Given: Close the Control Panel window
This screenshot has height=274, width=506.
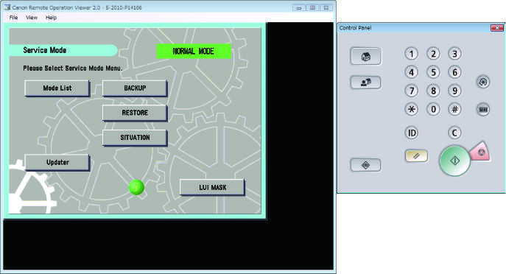Looking at the screenshot, I should [497, 28].
